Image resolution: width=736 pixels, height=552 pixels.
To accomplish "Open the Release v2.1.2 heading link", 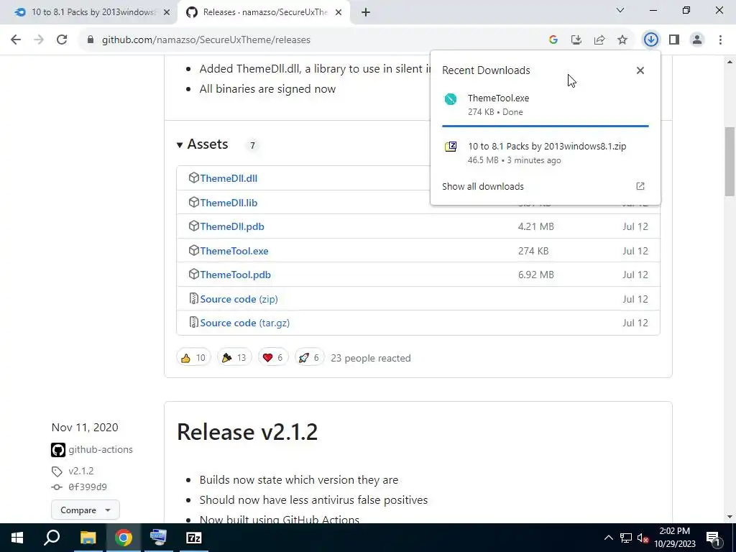I will 247,432.
